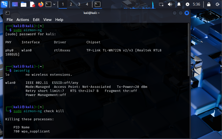Image resolution: width=222 pixels, height=139 pixels.
Task: Open terminal emulator launcher icon
Action: pos(48,4)
